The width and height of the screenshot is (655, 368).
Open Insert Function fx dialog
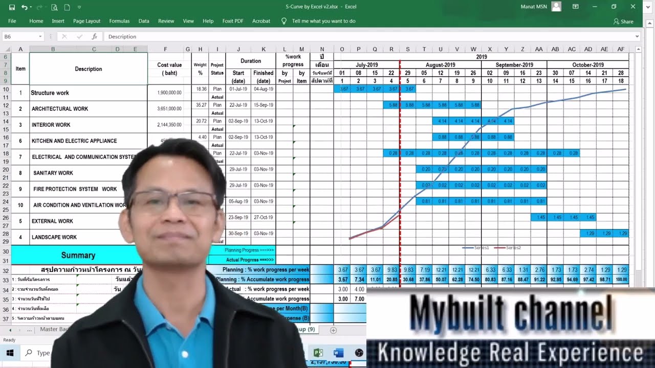(94, 36)
